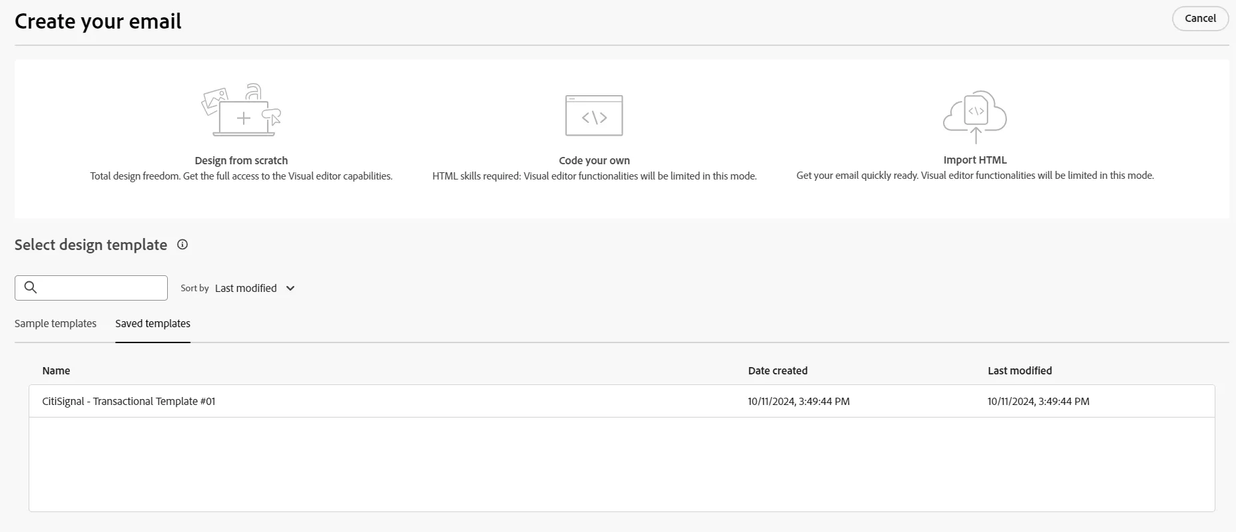Choose the Design from scratch title
The width and height of the screenshot is (1236, 532).
click(x=241, y=160)
